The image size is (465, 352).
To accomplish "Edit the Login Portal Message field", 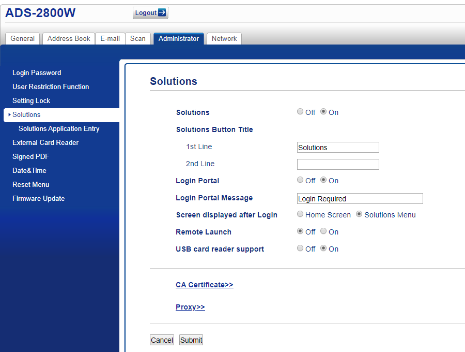I will 360,198.
